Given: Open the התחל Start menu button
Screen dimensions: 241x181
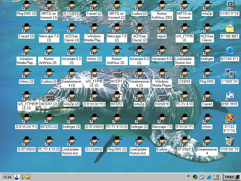Looking at the screenshot, I should point(232,177).
